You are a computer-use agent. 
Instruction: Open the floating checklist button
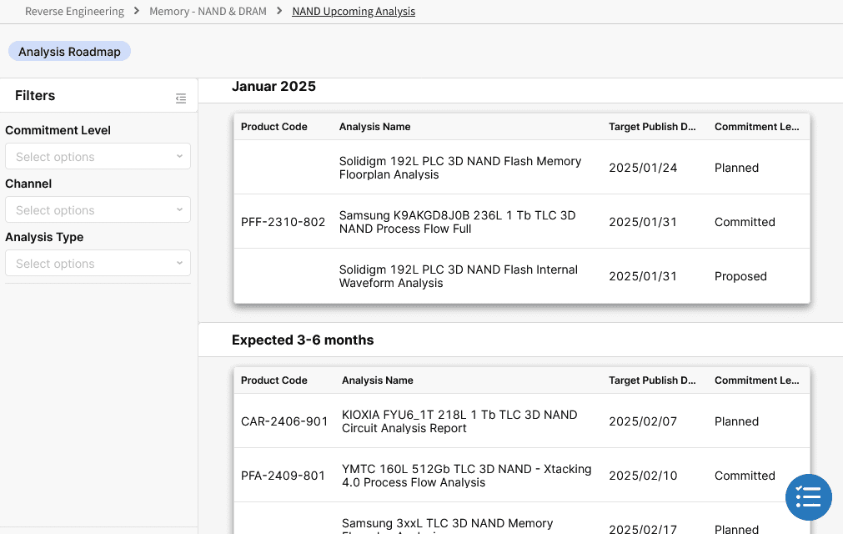click(x=808, y=497)
